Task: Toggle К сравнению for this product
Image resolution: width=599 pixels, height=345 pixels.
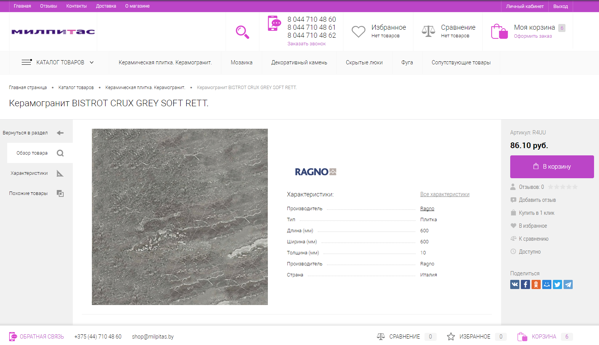Action: [x=533, y=239]
